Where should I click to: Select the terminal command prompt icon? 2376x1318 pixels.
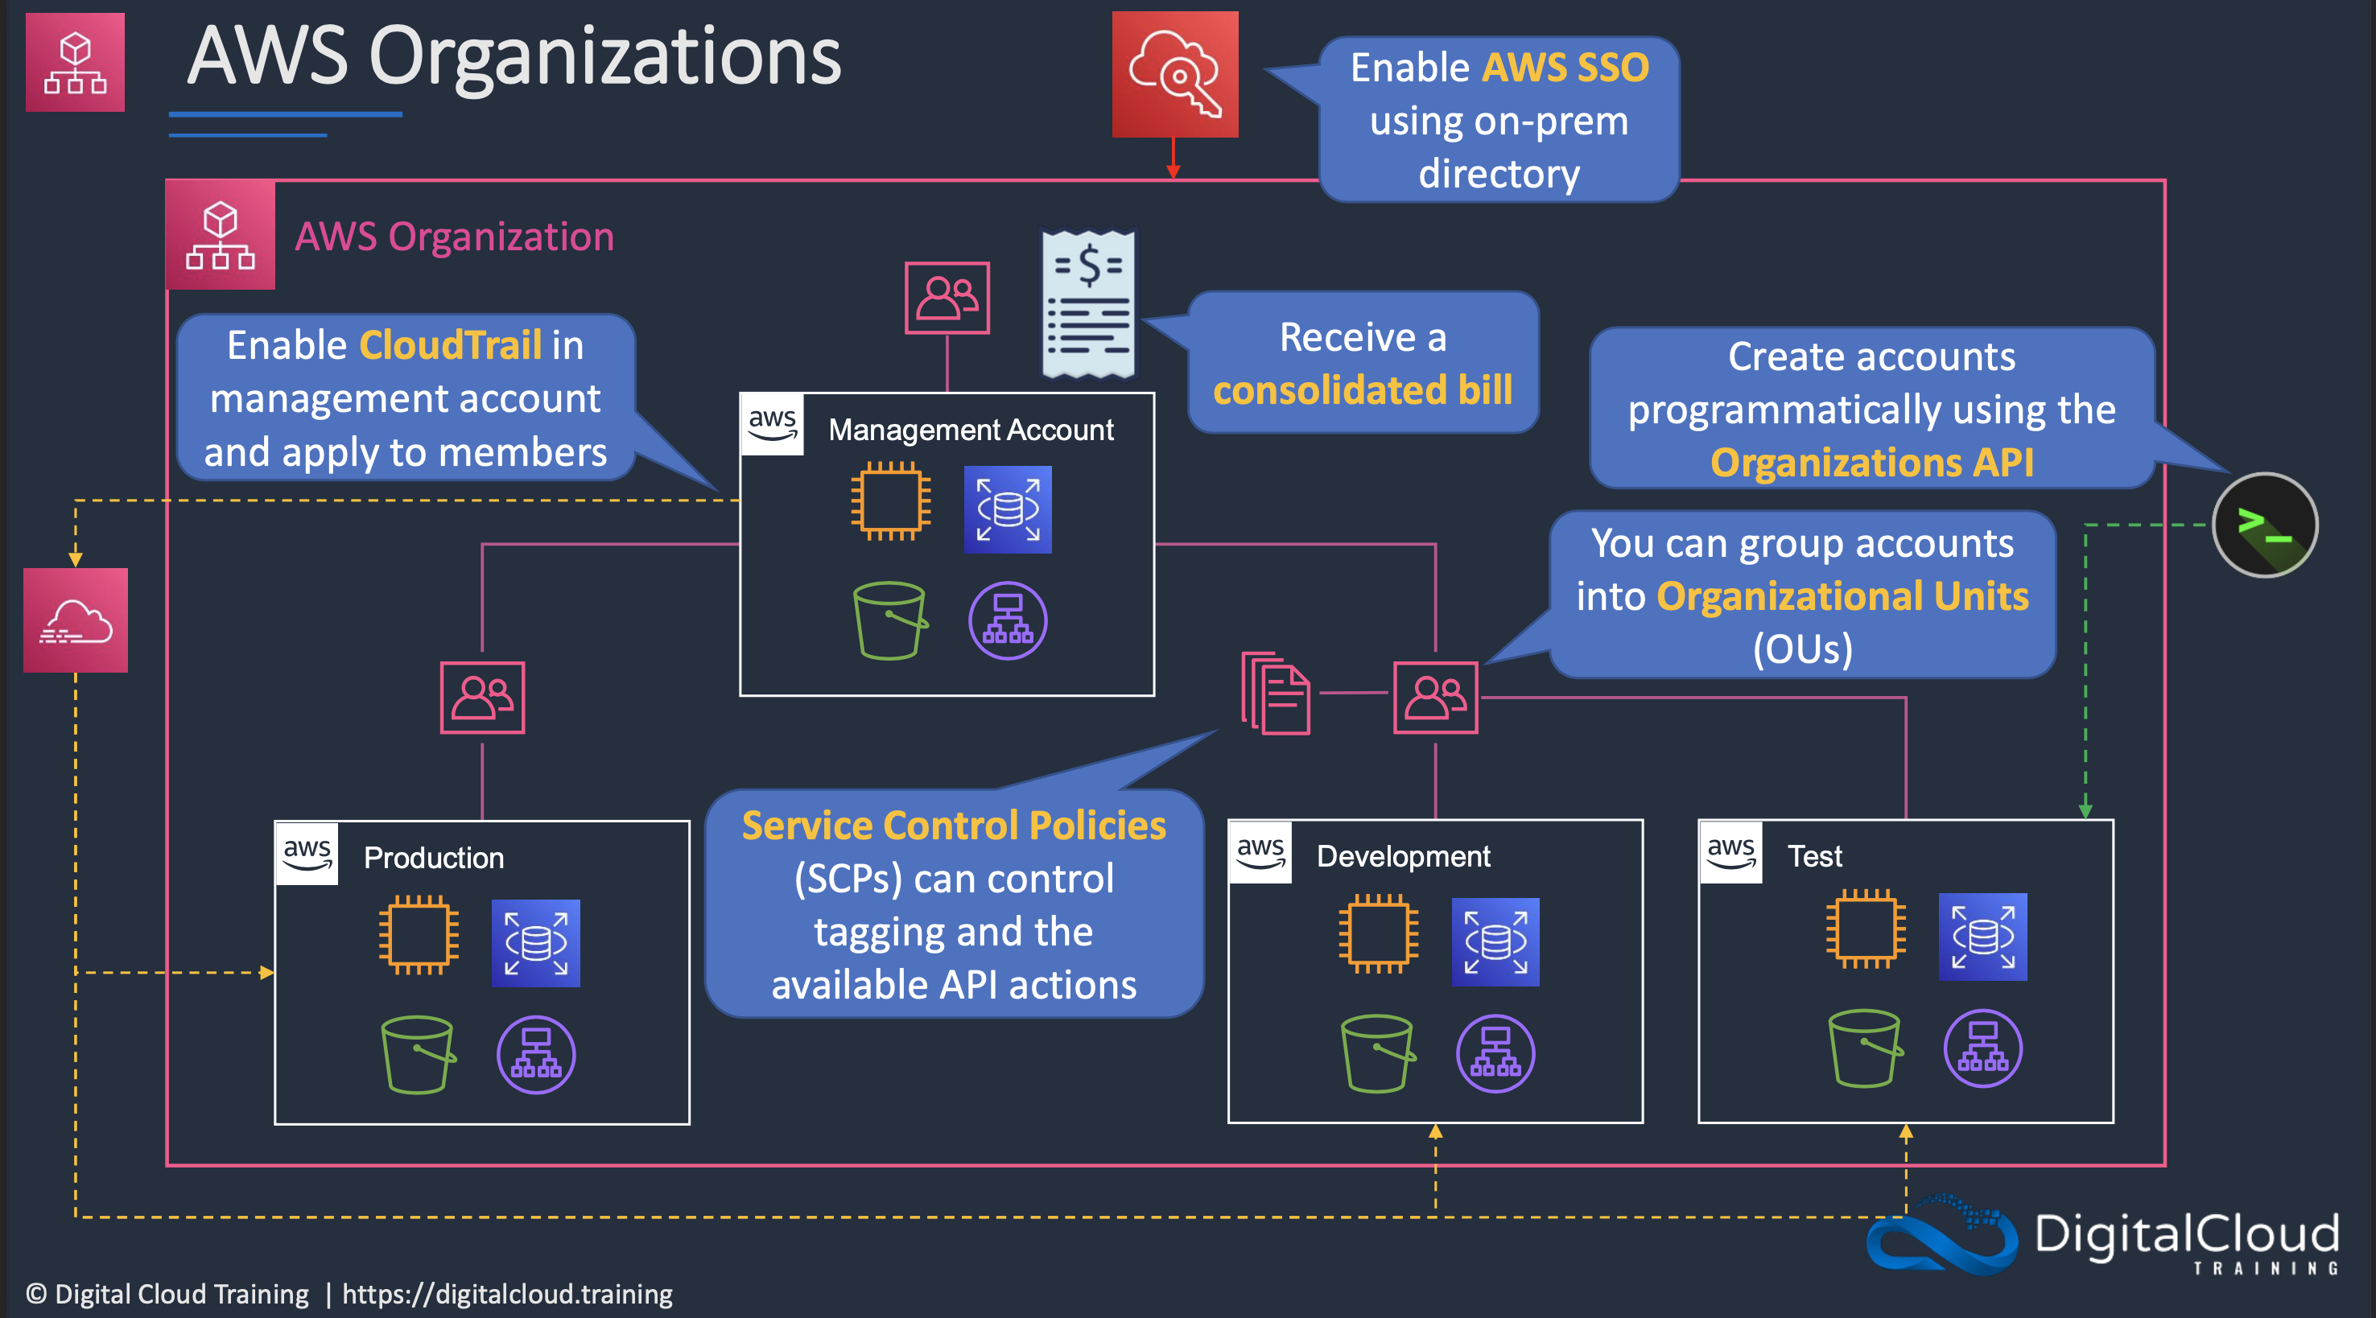2264,525
